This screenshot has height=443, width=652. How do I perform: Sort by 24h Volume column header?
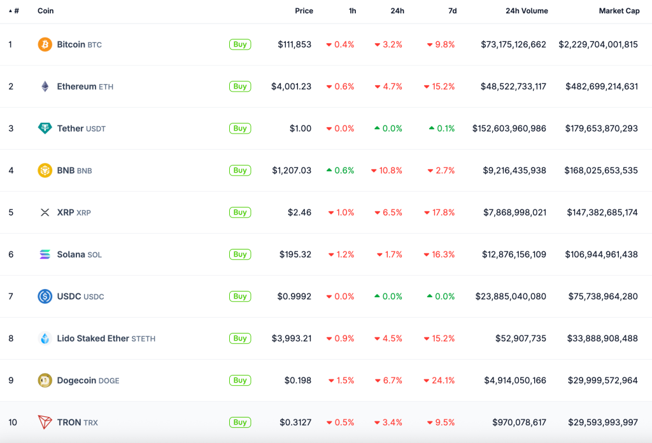[526, 11]
